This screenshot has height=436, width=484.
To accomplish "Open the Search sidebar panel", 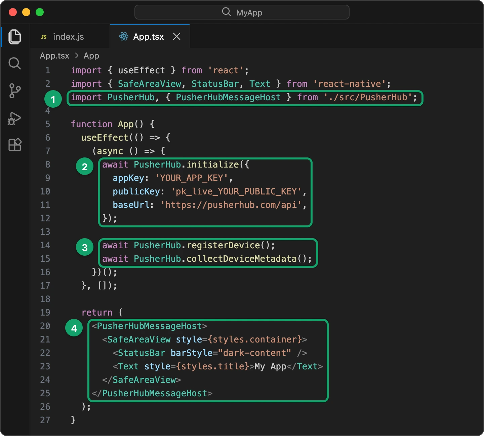I will pos(15,63).
